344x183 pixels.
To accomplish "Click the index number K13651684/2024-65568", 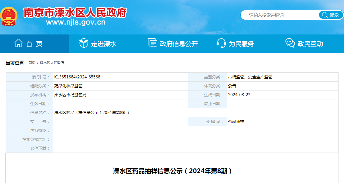I will (77, 77).
